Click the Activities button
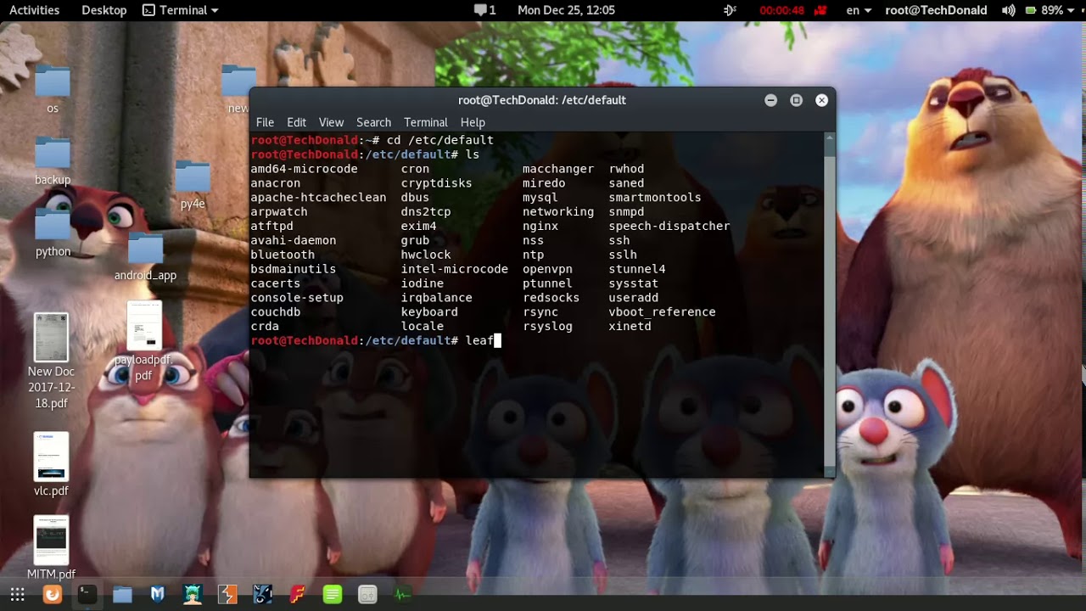This screenshot has width=1086, height=611. (x=34, y=10)
